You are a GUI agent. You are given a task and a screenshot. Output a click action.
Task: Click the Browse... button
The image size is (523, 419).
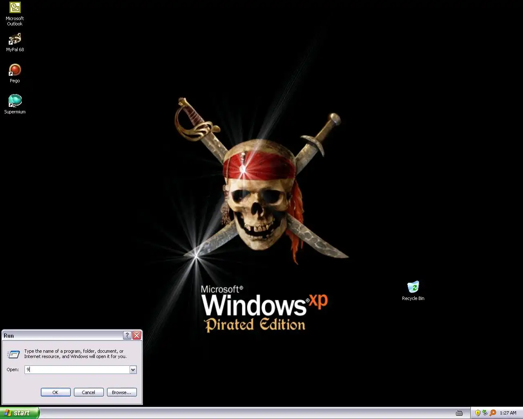[x=122, y=392]
